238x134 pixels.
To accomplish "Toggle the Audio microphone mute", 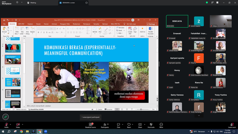I will [x=6, y=125].
